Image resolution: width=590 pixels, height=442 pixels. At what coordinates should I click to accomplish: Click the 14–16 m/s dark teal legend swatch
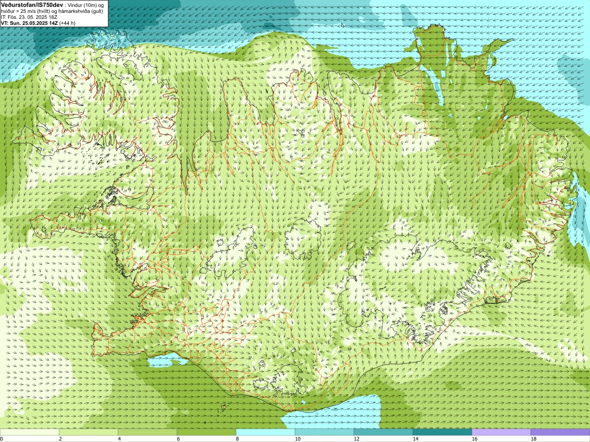click(442, 432)
